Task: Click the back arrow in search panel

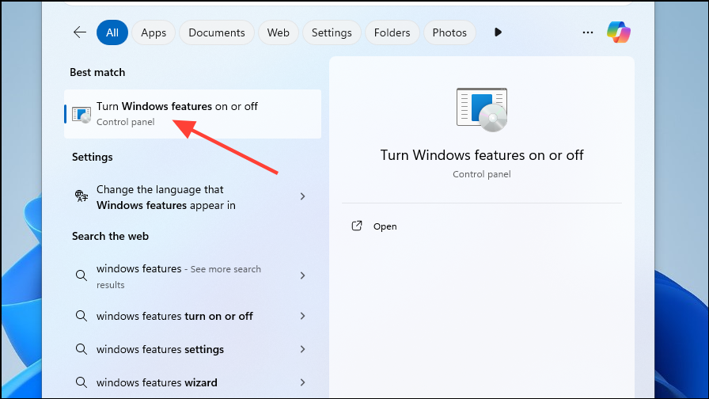Action: coord(80,32)
